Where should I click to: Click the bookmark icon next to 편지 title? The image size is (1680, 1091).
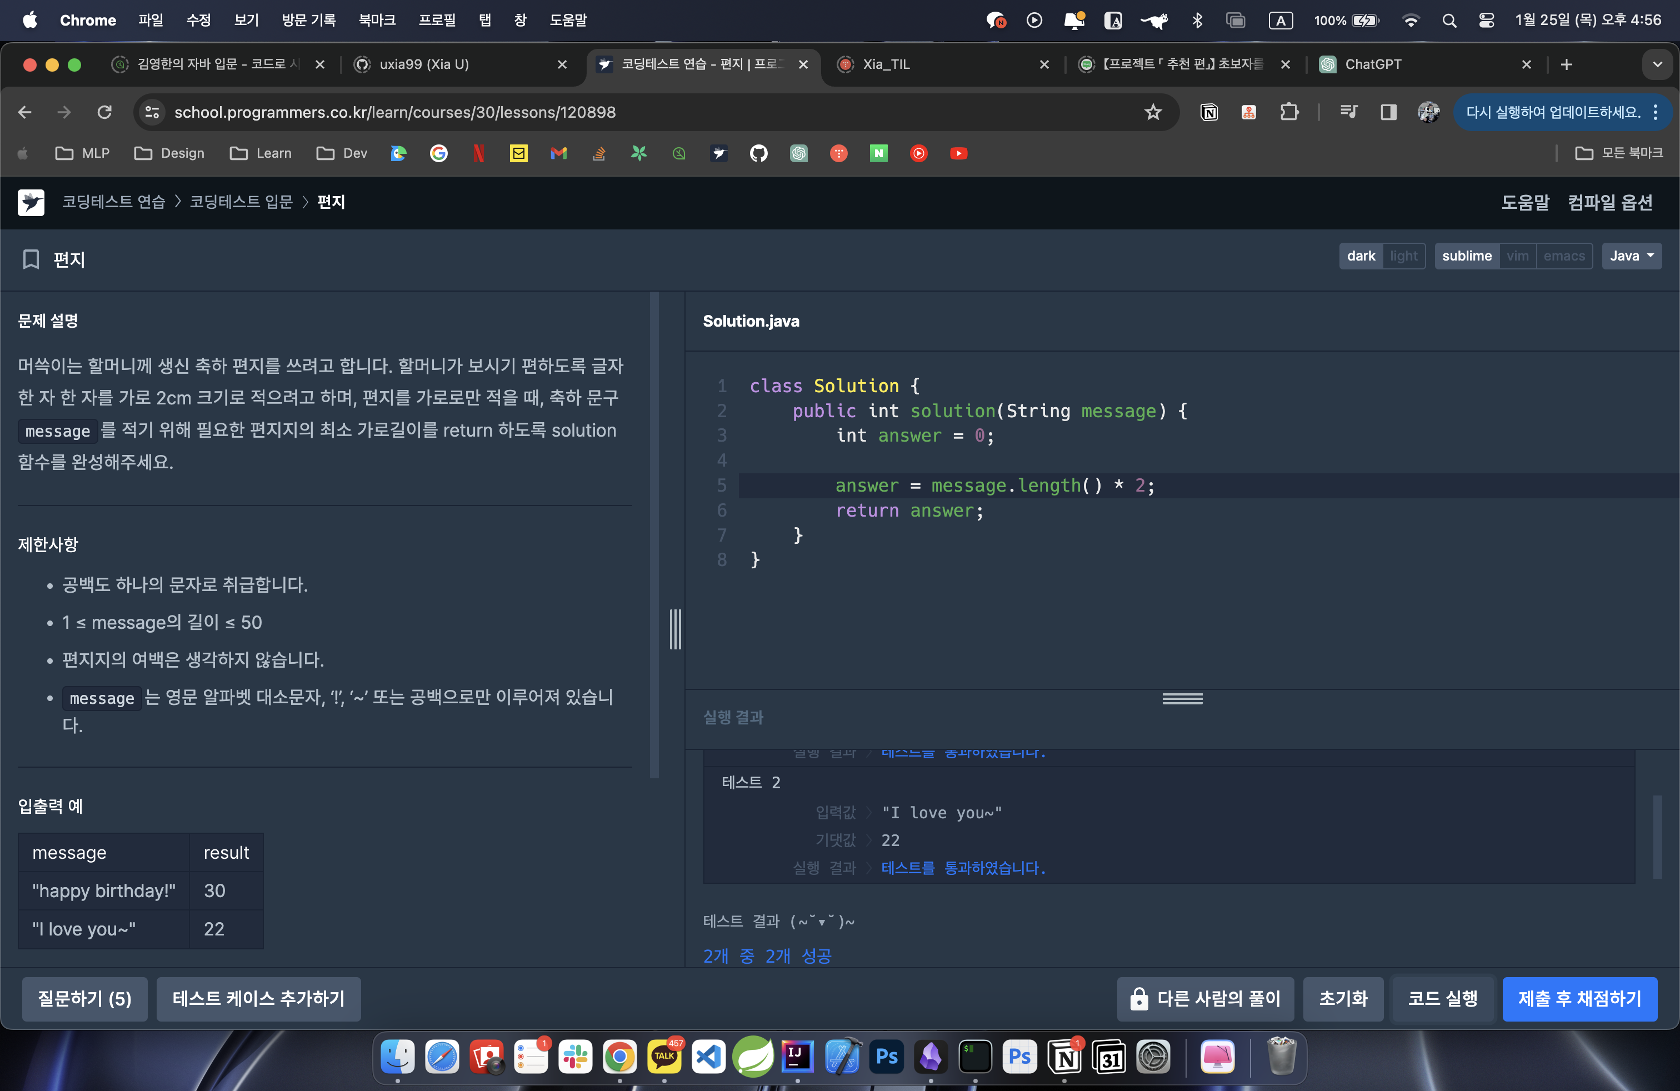(31, 259)
